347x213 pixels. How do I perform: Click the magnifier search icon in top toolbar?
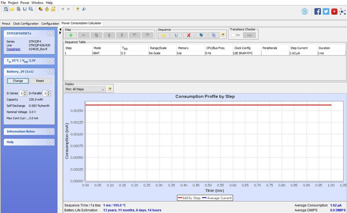(x=84, y=9)
